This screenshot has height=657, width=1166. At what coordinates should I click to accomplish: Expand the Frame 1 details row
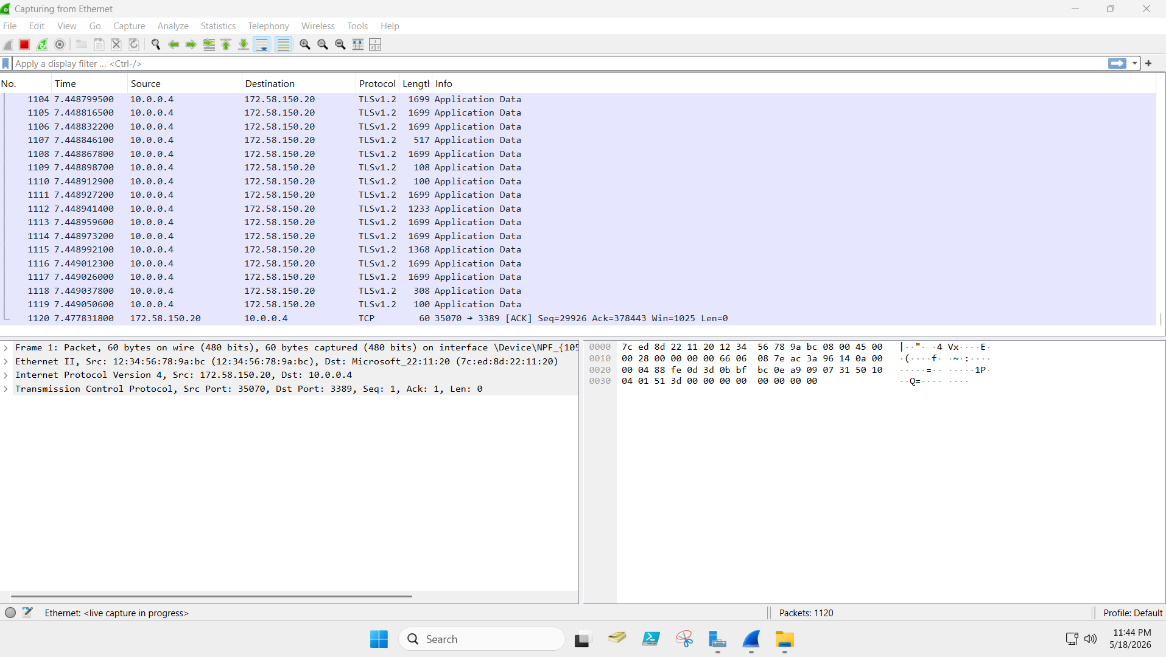point(5,348)
